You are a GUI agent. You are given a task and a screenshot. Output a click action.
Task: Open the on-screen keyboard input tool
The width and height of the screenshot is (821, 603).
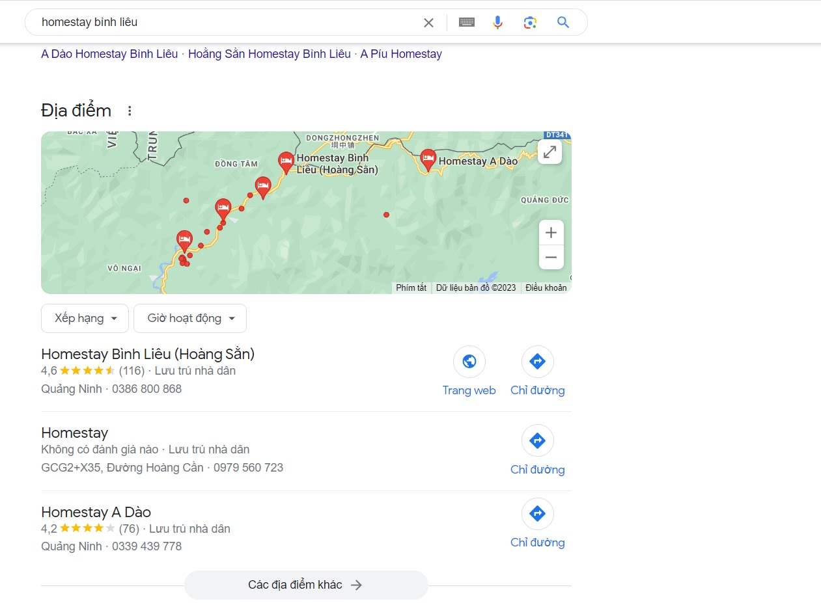tap(466, 23)
